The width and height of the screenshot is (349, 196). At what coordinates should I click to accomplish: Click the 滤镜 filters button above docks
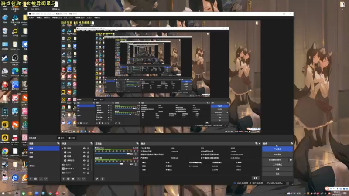click(72, 138)
